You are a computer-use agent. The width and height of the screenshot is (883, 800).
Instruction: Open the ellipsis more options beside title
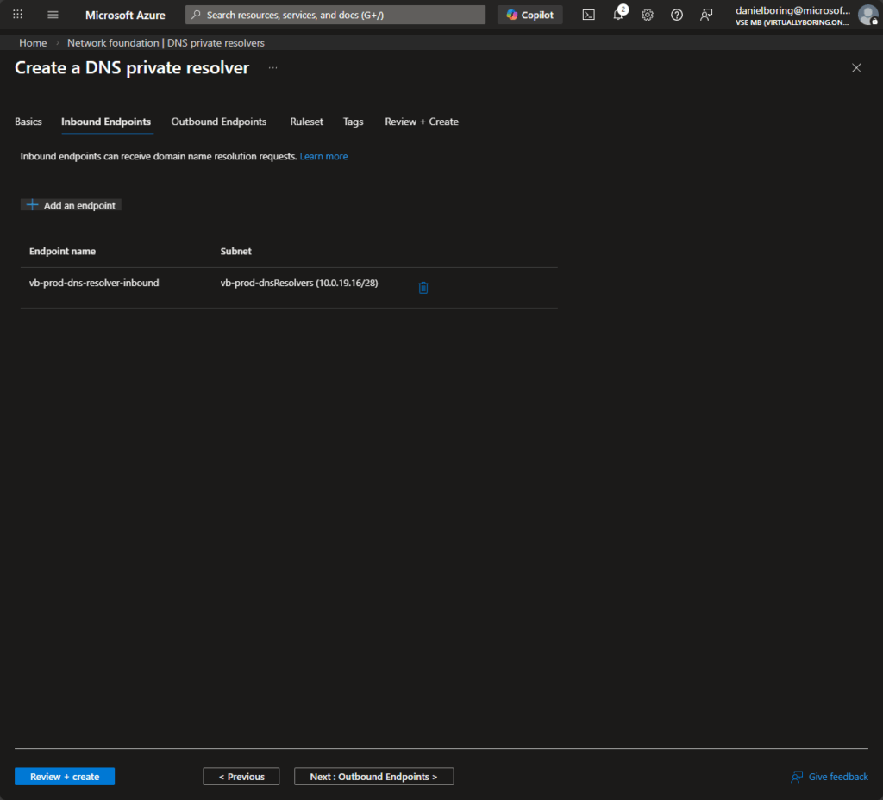[x=272, y=67]
